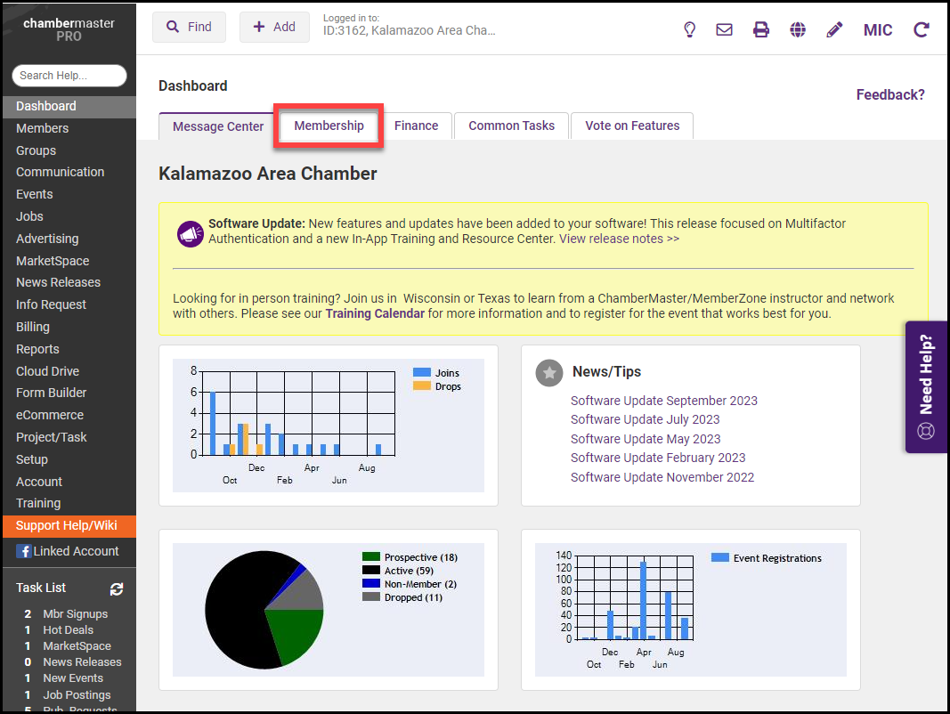Click the Feedback link
The height and width of the screenshot is (714, 950).
tap(890, 94)
